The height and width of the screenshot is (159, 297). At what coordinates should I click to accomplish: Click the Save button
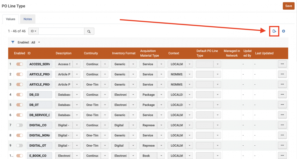coord(288,6)
